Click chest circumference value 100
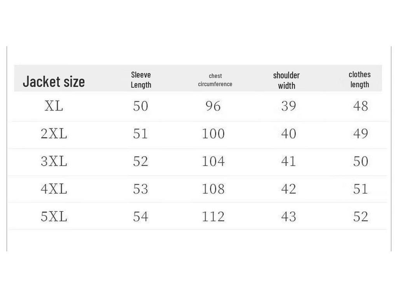This screenshot has height=298, width=398. [213, 134]
